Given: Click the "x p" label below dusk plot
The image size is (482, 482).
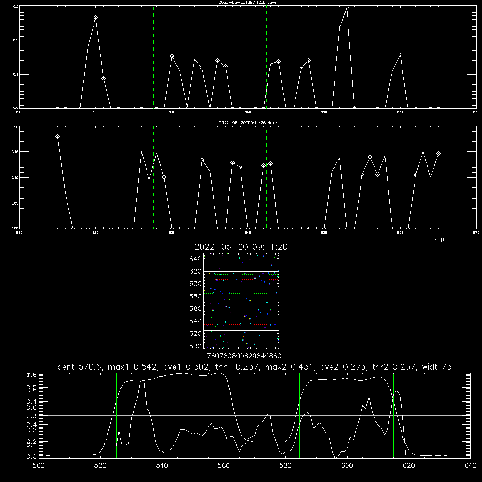Looking at the screenshot, I should [x=439, y=239].
